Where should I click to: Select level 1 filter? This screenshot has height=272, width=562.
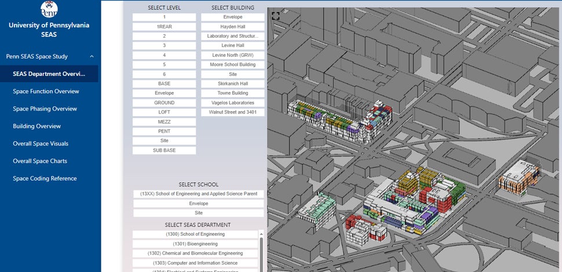(x=164, y=17)
